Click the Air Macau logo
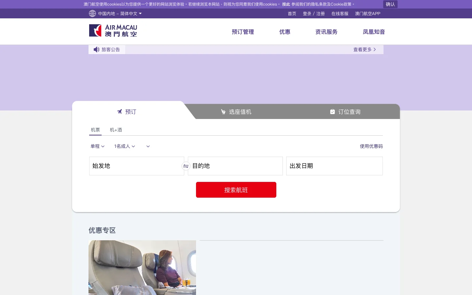Viewport: 472px width, 295px height. click(x=113, y=30)
